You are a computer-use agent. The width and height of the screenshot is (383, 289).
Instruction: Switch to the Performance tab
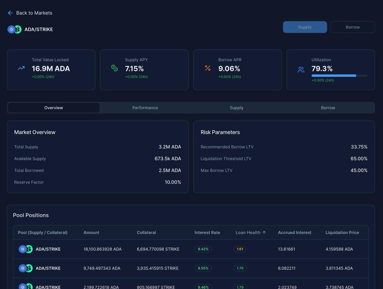click(x=145, y=108)
